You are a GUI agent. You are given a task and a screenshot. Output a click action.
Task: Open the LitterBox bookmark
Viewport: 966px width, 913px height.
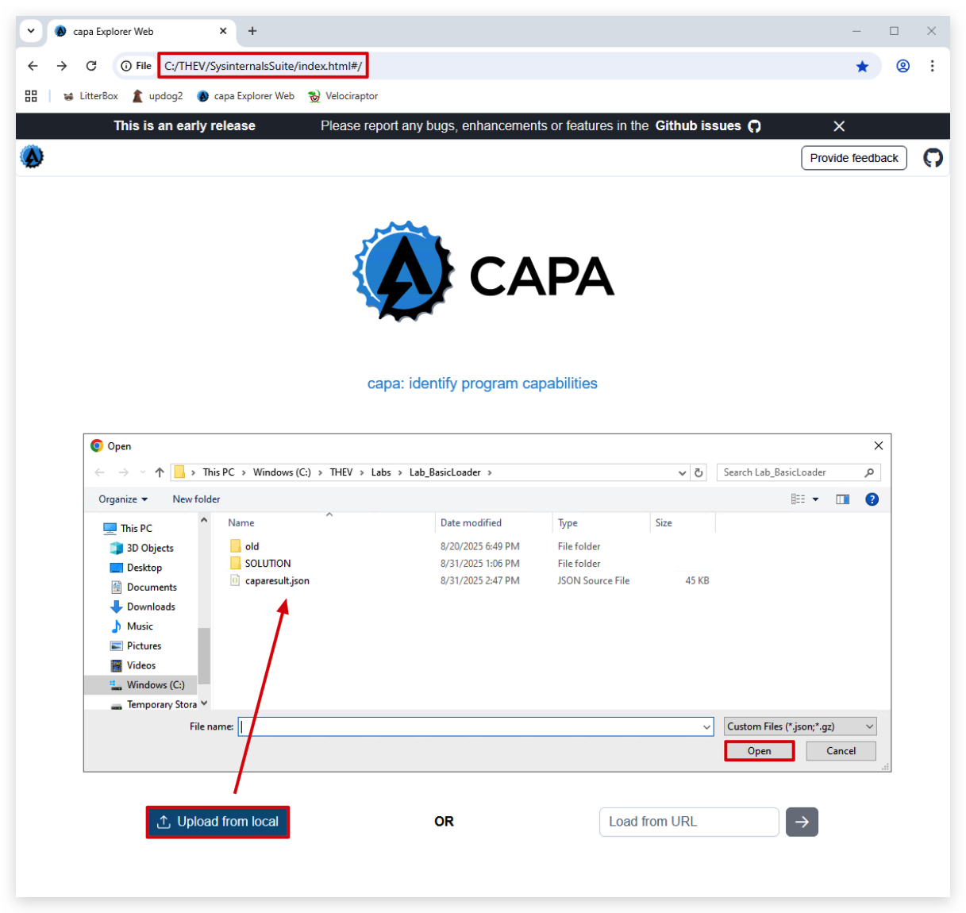pyautogui.click(x=90, y=96)
